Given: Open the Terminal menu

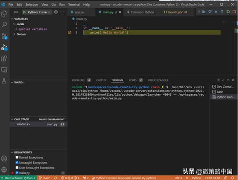Looking at the screenshot, I should click(x=74, y=5).
